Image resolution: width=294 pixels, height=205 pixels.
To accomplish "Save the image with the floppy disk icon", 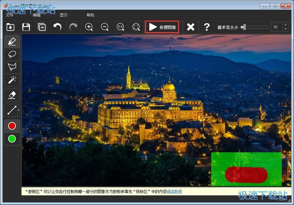I will point(26,27).
